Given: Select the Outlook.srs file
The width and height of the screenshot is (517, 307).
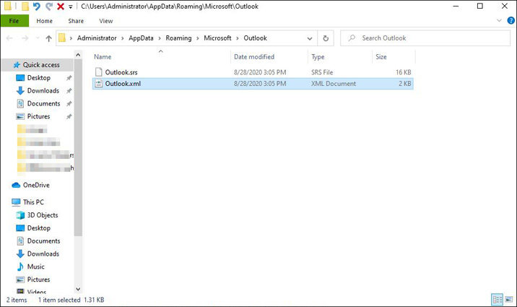Looking at the screenshot, I should [x=253, y=72].
